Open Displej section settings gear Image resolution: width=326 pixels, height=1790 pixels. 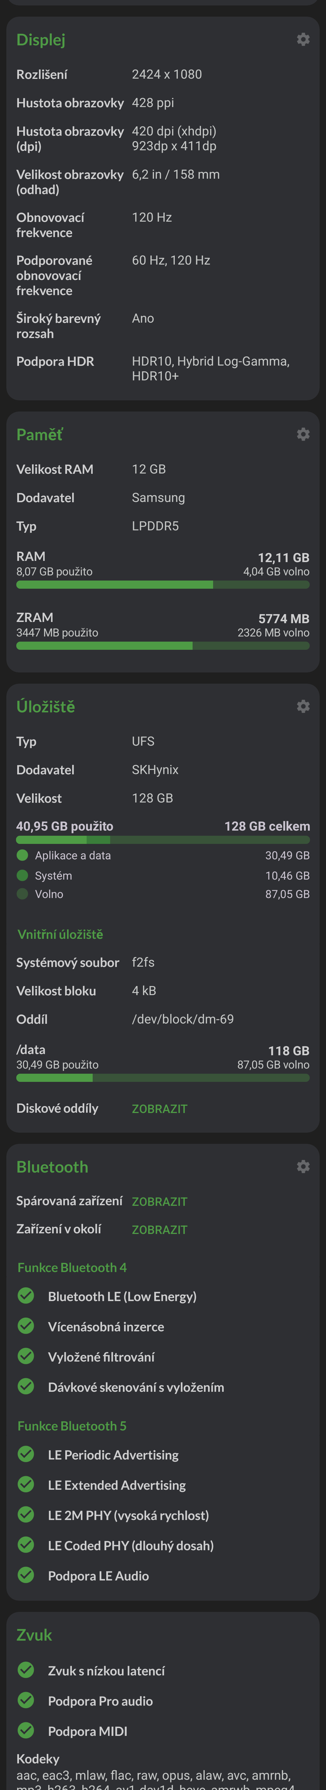[x=303, y=40]
